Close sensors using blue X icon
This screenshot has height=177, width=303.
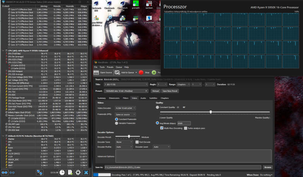86,172
